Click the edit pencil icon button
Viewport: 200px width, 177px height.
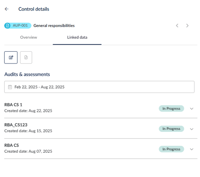pyautogui.click(x=11, y=58)
